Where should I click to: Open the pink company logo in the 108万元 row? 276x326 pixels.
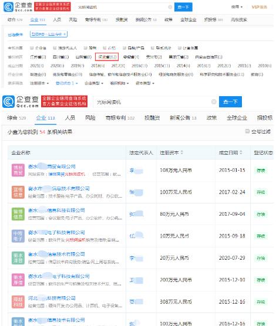coord(18,170)
